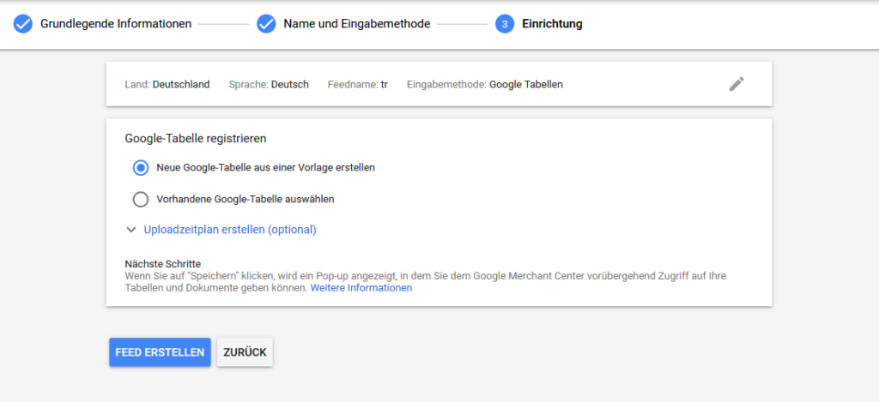This screenshot has height=402, width=879.
Task: Click the Land: Deutschland summary field
Action: coord(167,84)
